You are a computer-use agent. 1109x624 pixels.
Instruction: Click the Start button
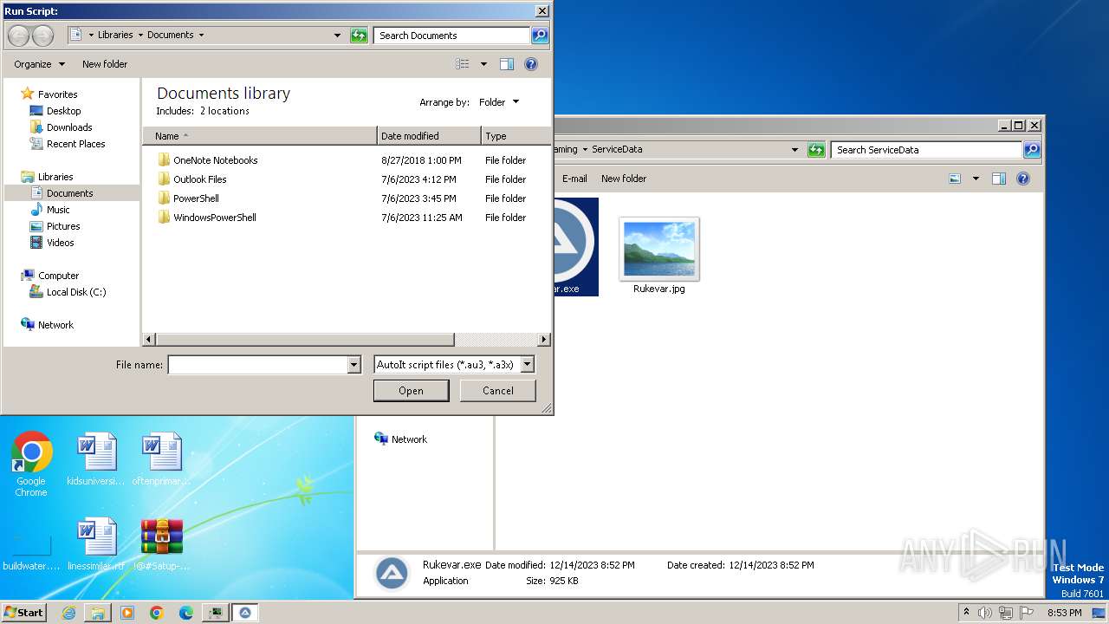24,612
